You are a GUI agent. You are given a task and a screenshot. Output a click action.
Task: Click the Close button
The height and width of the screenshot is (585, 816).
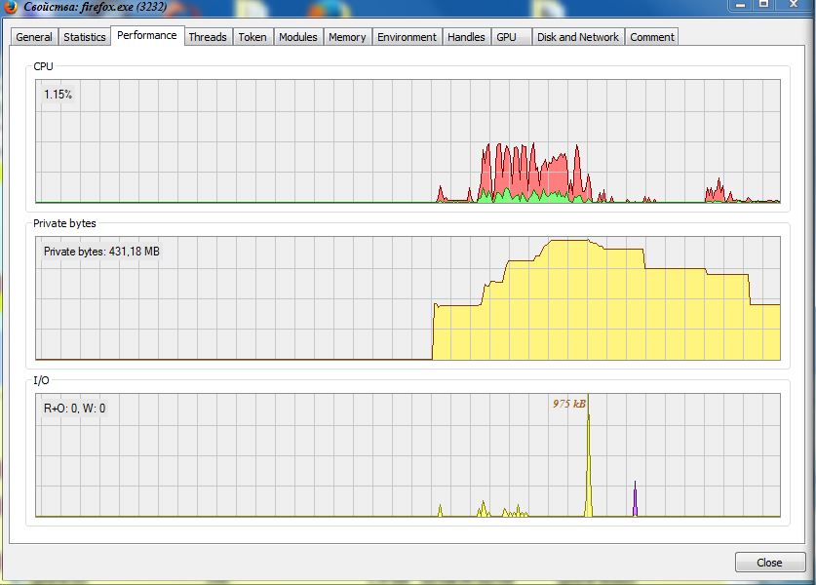coord(769,563)
